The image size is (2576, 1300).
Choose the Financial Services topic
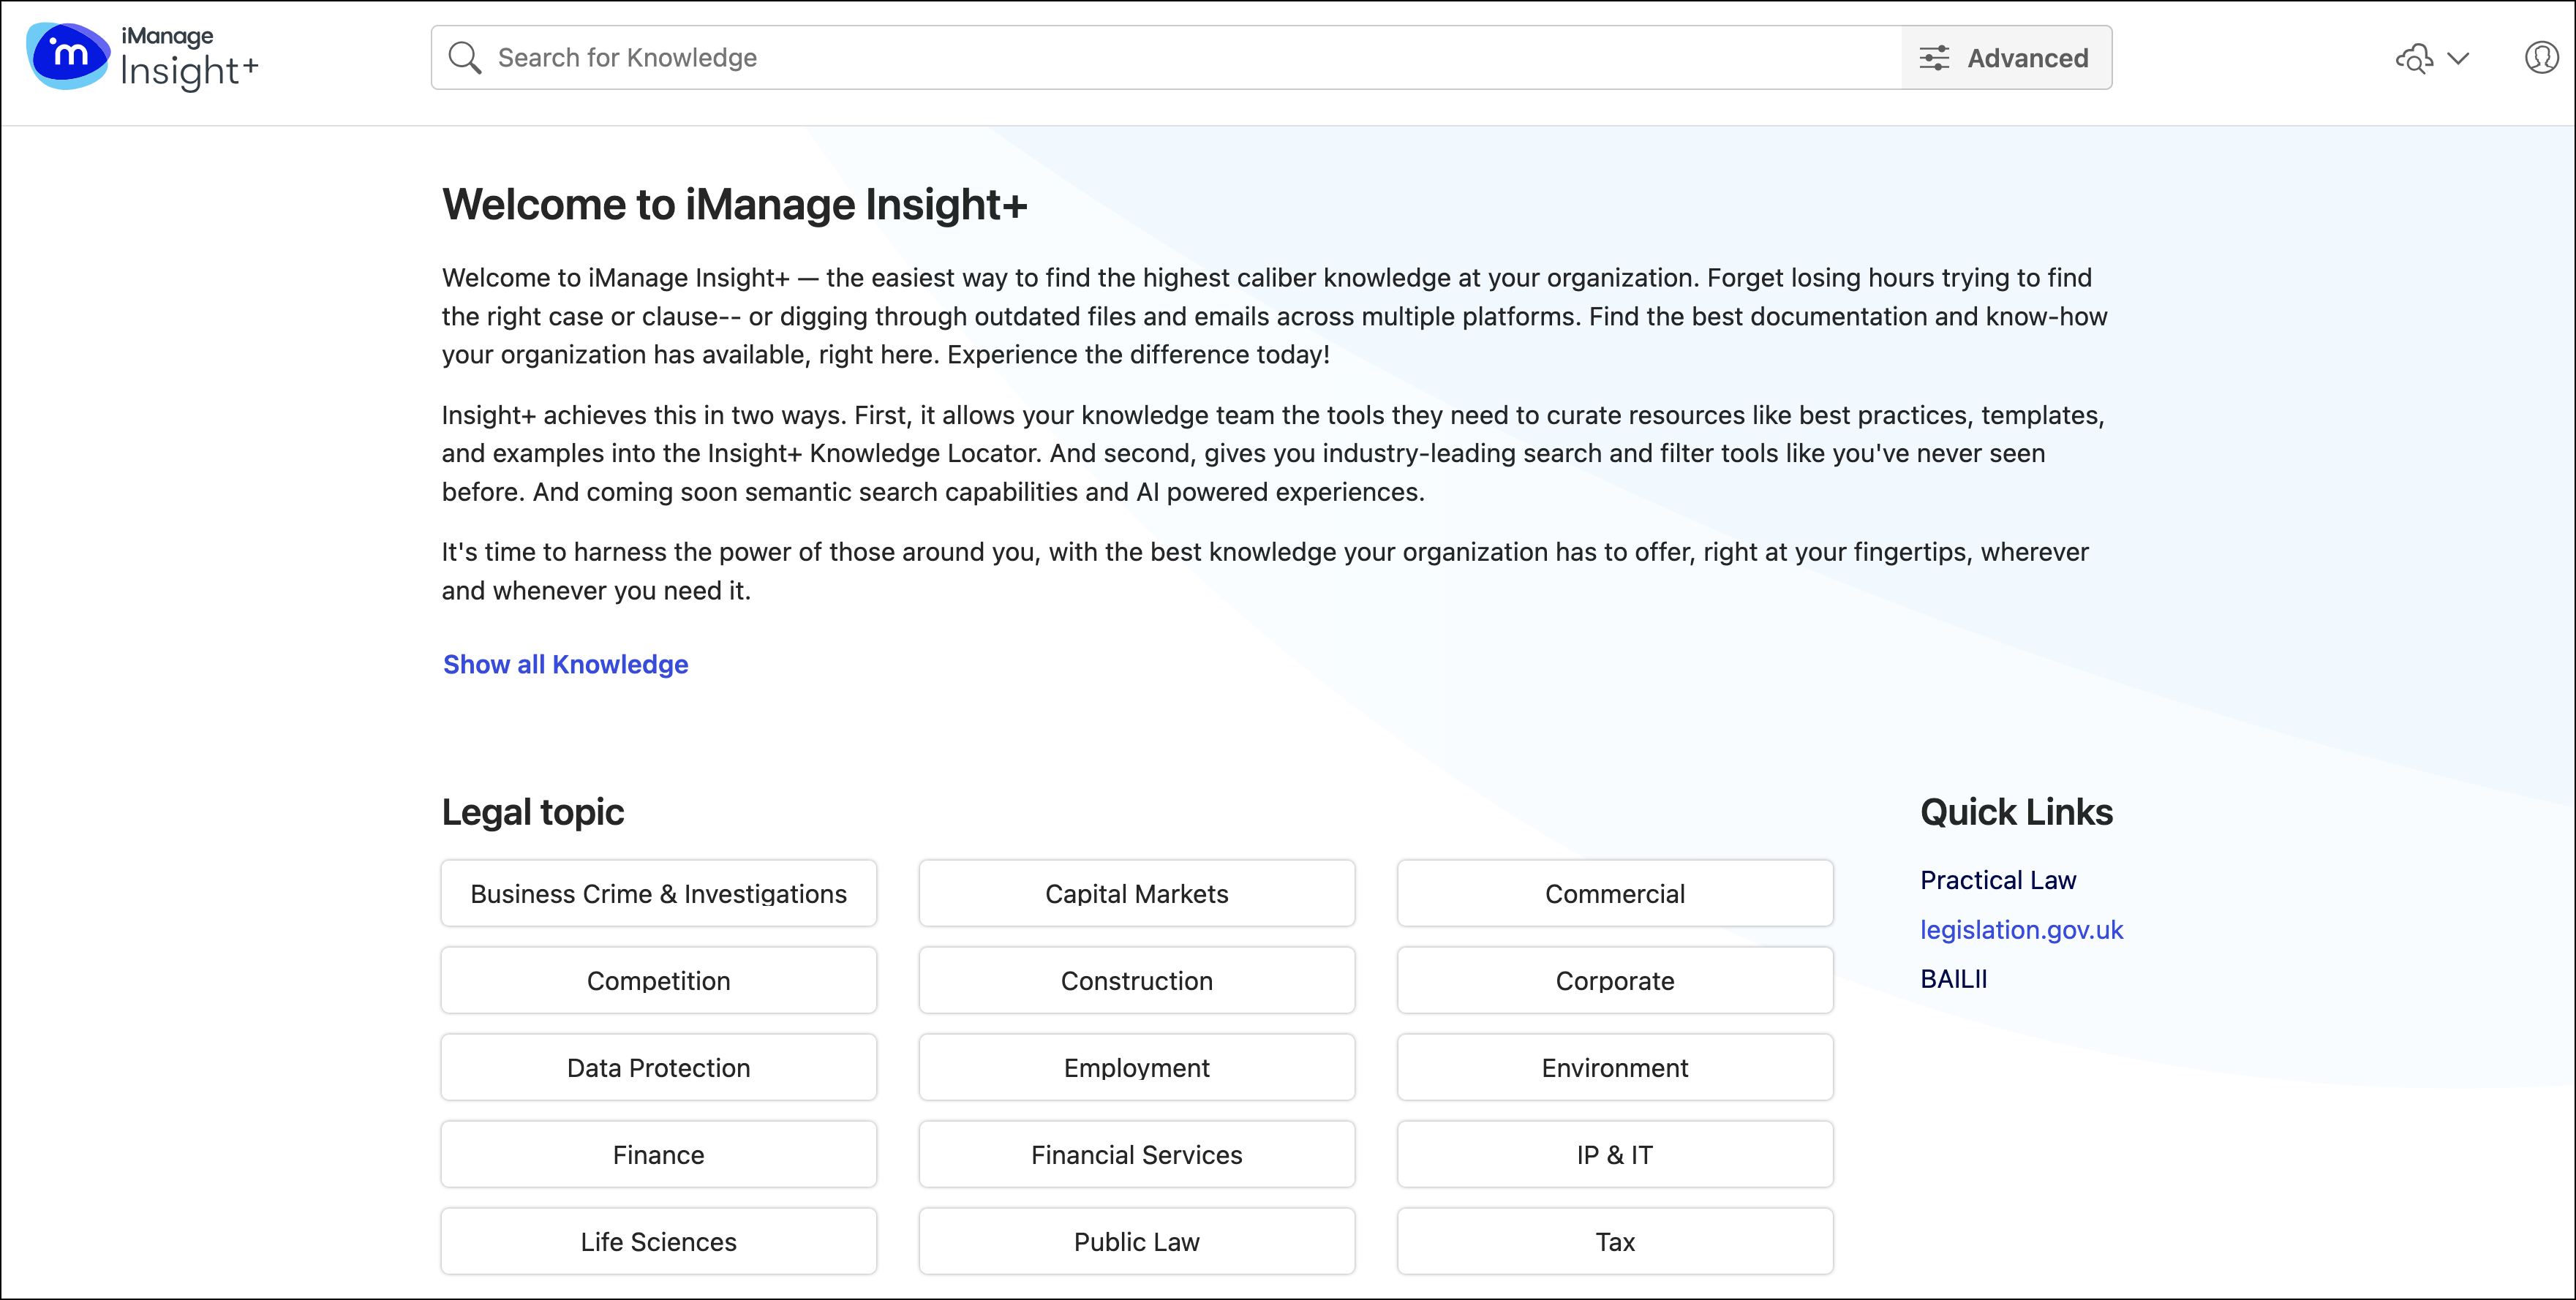pyautogui.click(x=1136, y=1155)
